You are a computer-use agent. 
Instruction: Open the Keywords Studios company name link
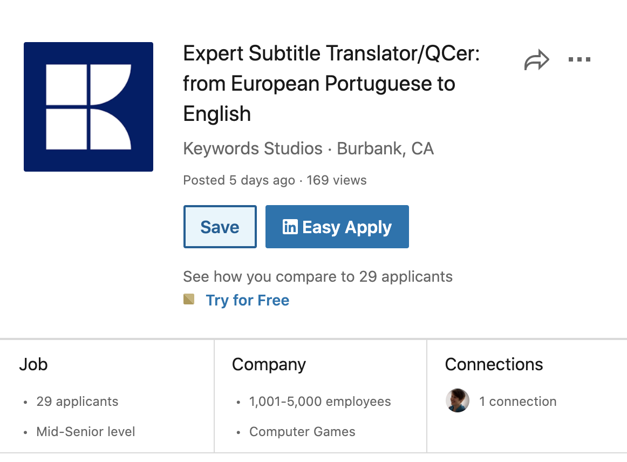point(253,148)
